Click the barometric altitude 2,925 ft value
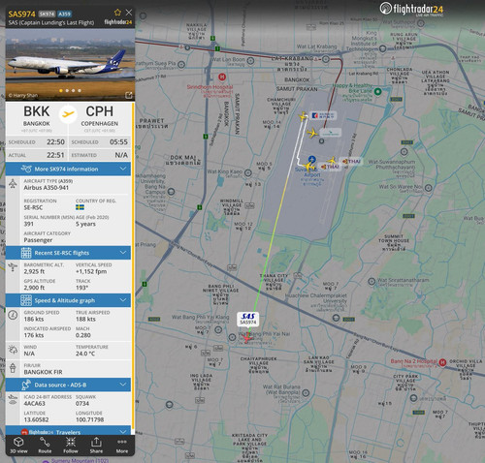The width and height of the screenshot is (485, 463). [x=34, y=271]
